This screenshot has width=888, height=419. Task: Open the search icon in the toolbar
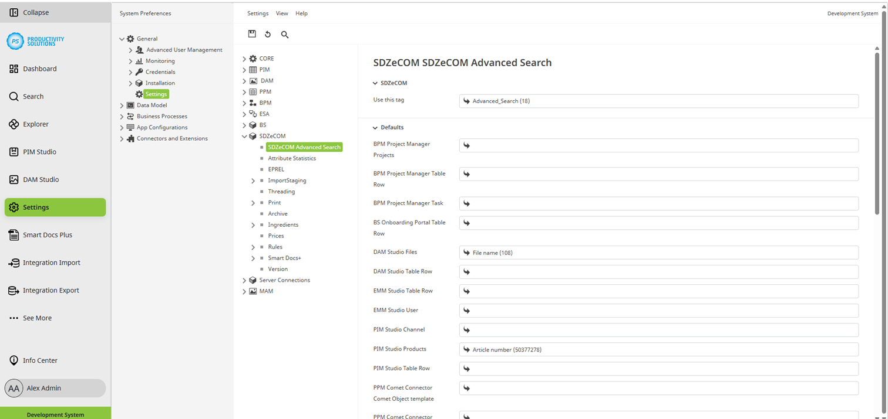285,35
